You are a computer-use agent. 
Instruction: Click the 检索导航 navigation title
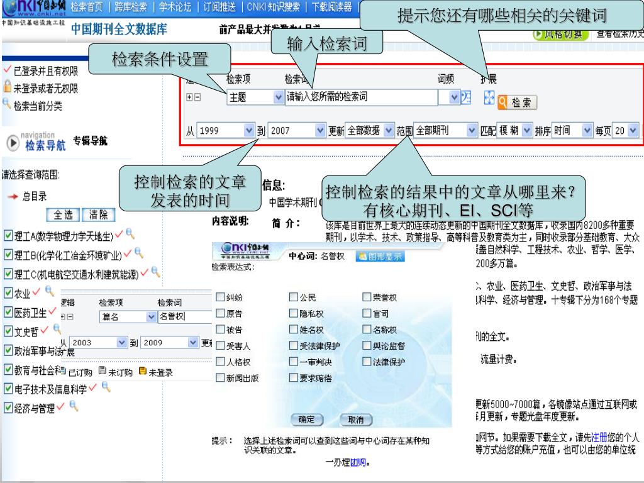pos(45,145)
